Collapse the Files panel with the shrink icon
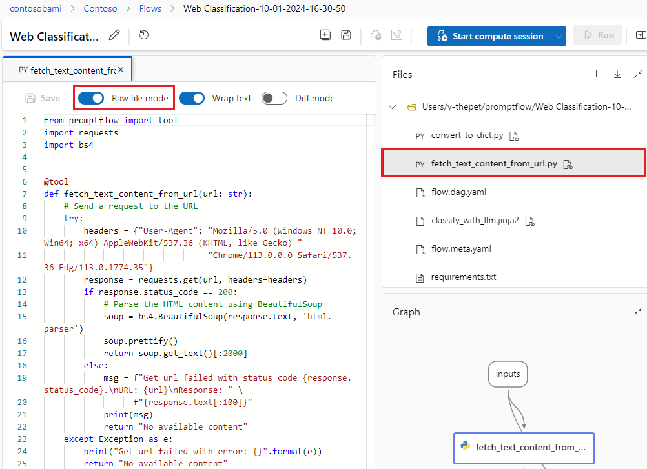647x469 pixels. point(638,74)
